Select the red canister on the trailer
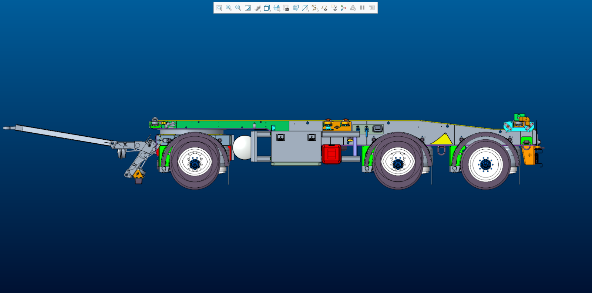The height and width of the screenshot is (293, 592). (x=331, y=154)
